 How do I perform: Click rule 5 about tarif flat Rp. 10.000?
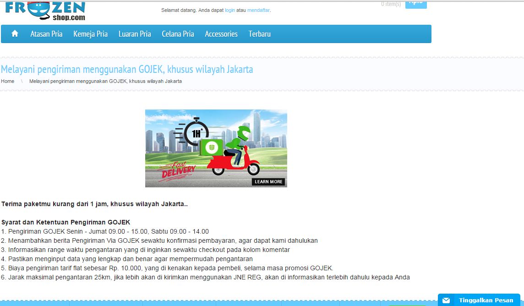[x=167, y=268]
